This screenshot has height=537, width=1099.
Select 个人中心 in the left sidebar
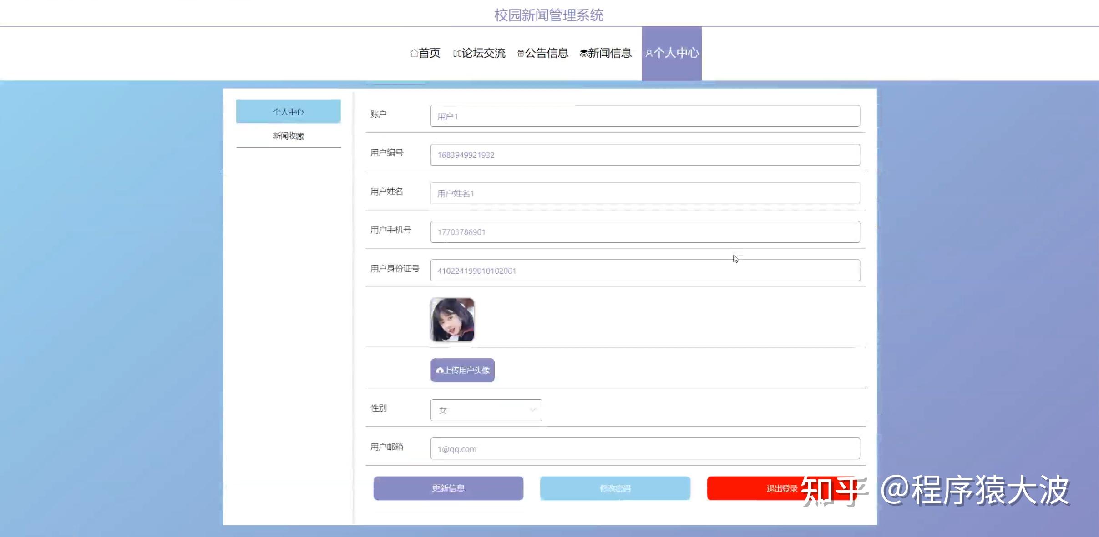288,111
